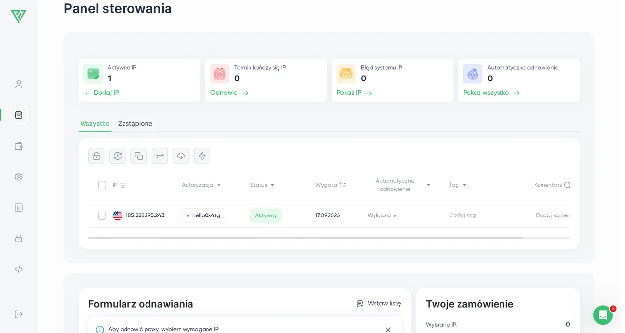
Task: Click the lightning bolt toolbar icon
Action: pyautogui.click(x=202, y=156)
